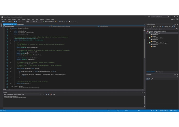Open the inactiveMaterial member dropdown
The height and width of the screenshot is (127, 179).
click(121, 26)
